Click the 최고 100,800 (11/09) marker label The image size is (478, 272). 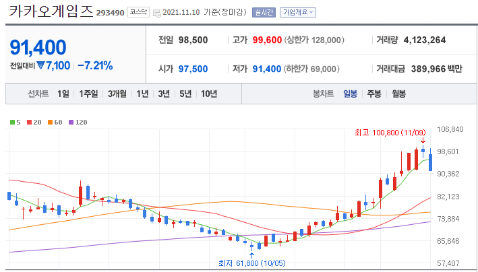tap(390, 133)
